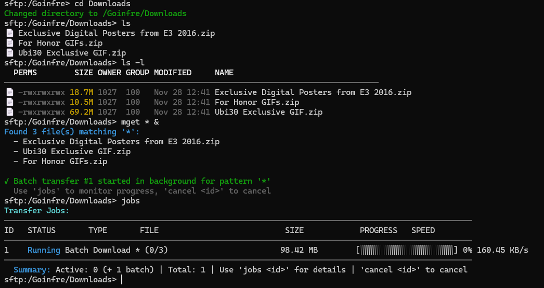Click file icon before permissions of 18.7M file row
The image size is (544, 288).
(9, 92)
